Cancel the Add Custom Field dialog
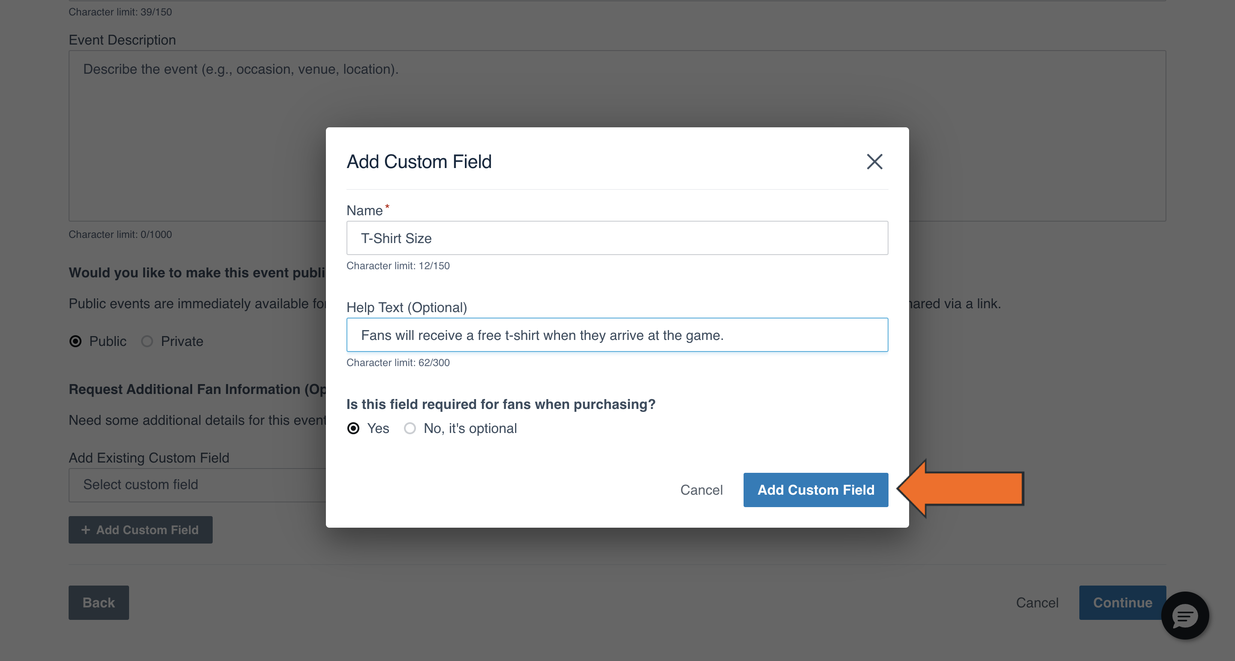Screen dimensions: 1235x661 (702, 490)
